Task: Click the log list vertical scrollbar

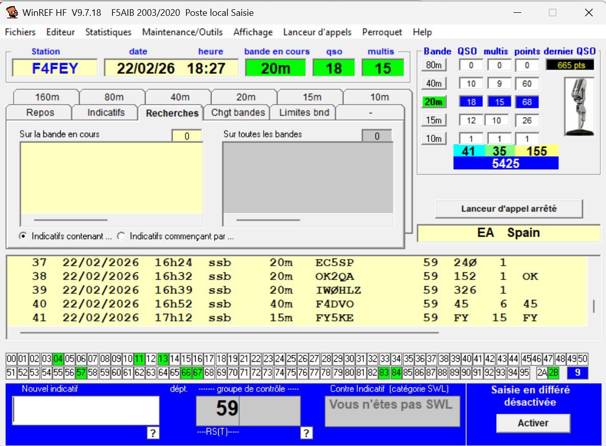Action: point(594,306)
